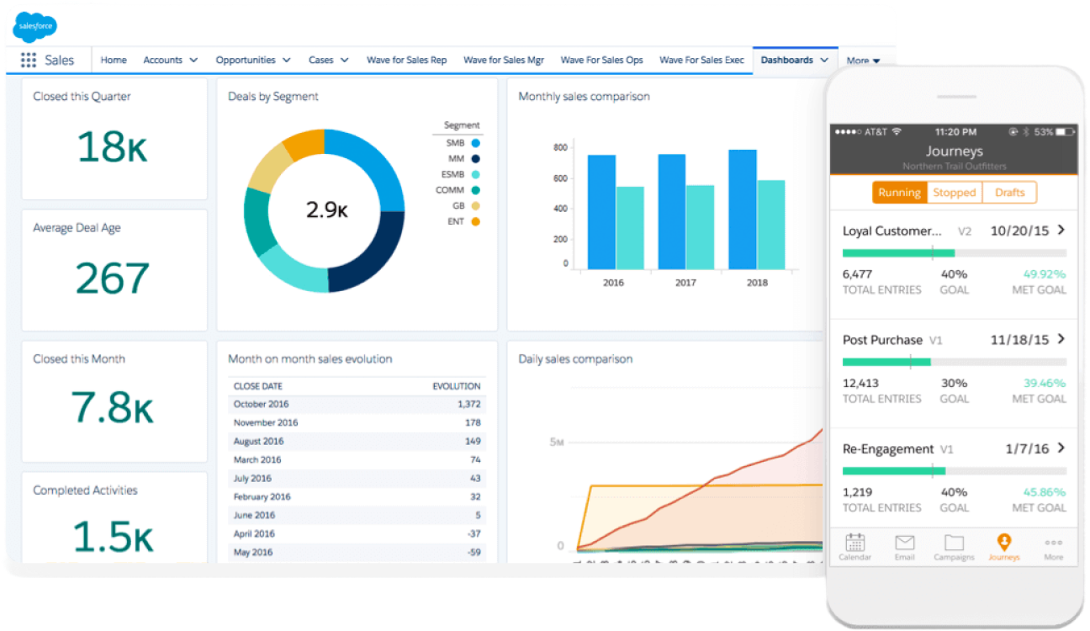Switch to Drafts journeys filter

click(x=1009, y=192)
